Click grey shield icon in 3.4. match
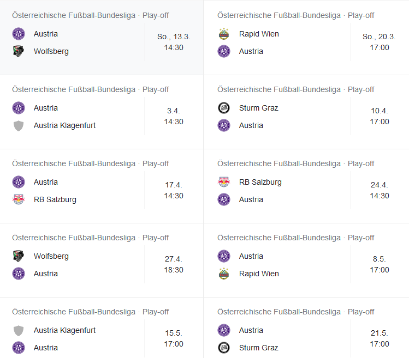The width and height of the screenshot is (409, 358). click(x=19, y=125)
